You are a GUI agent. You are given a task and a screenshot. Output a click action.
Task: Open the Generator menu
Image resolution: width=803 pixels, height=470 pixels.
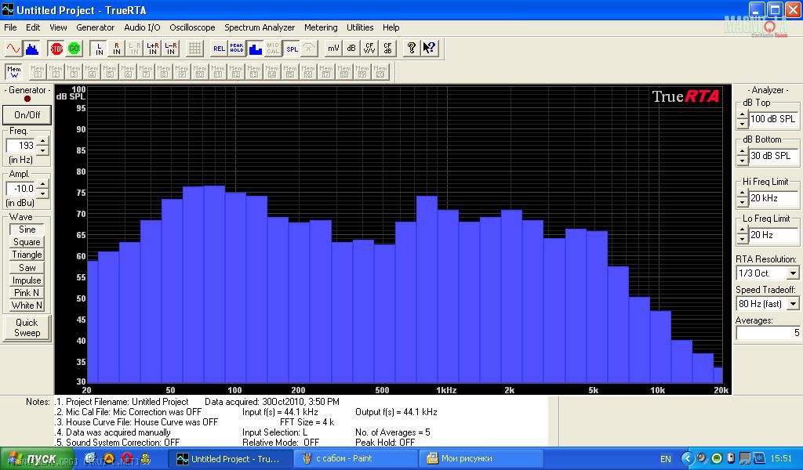[95, 27]
